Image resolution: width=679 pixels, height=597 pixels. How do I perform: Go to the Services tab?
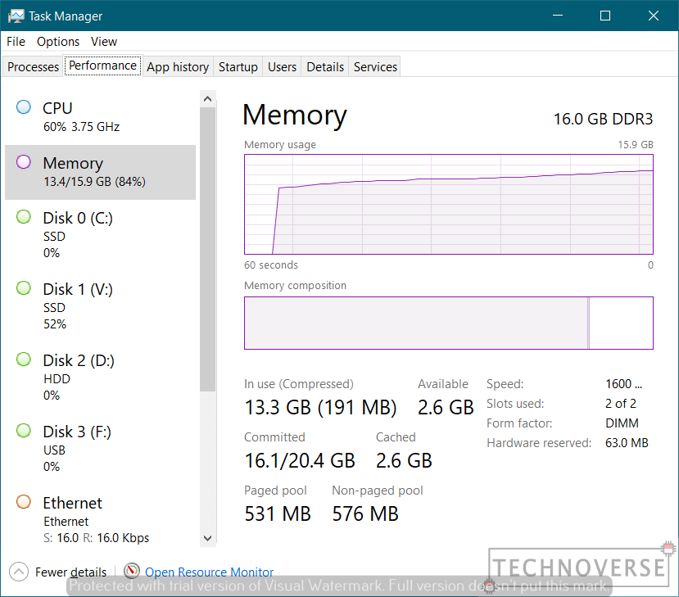coord(375,67)
